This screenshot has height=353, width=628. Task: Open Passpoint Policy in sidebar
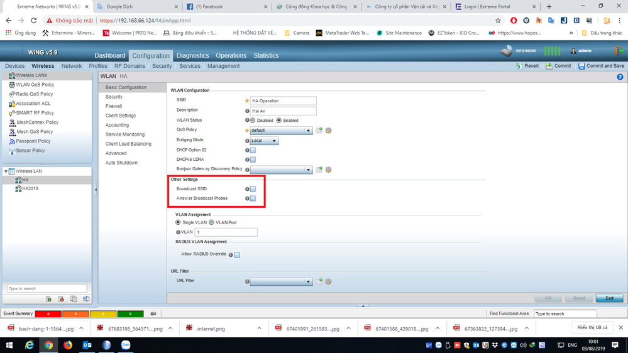click(x=30, y=141)
